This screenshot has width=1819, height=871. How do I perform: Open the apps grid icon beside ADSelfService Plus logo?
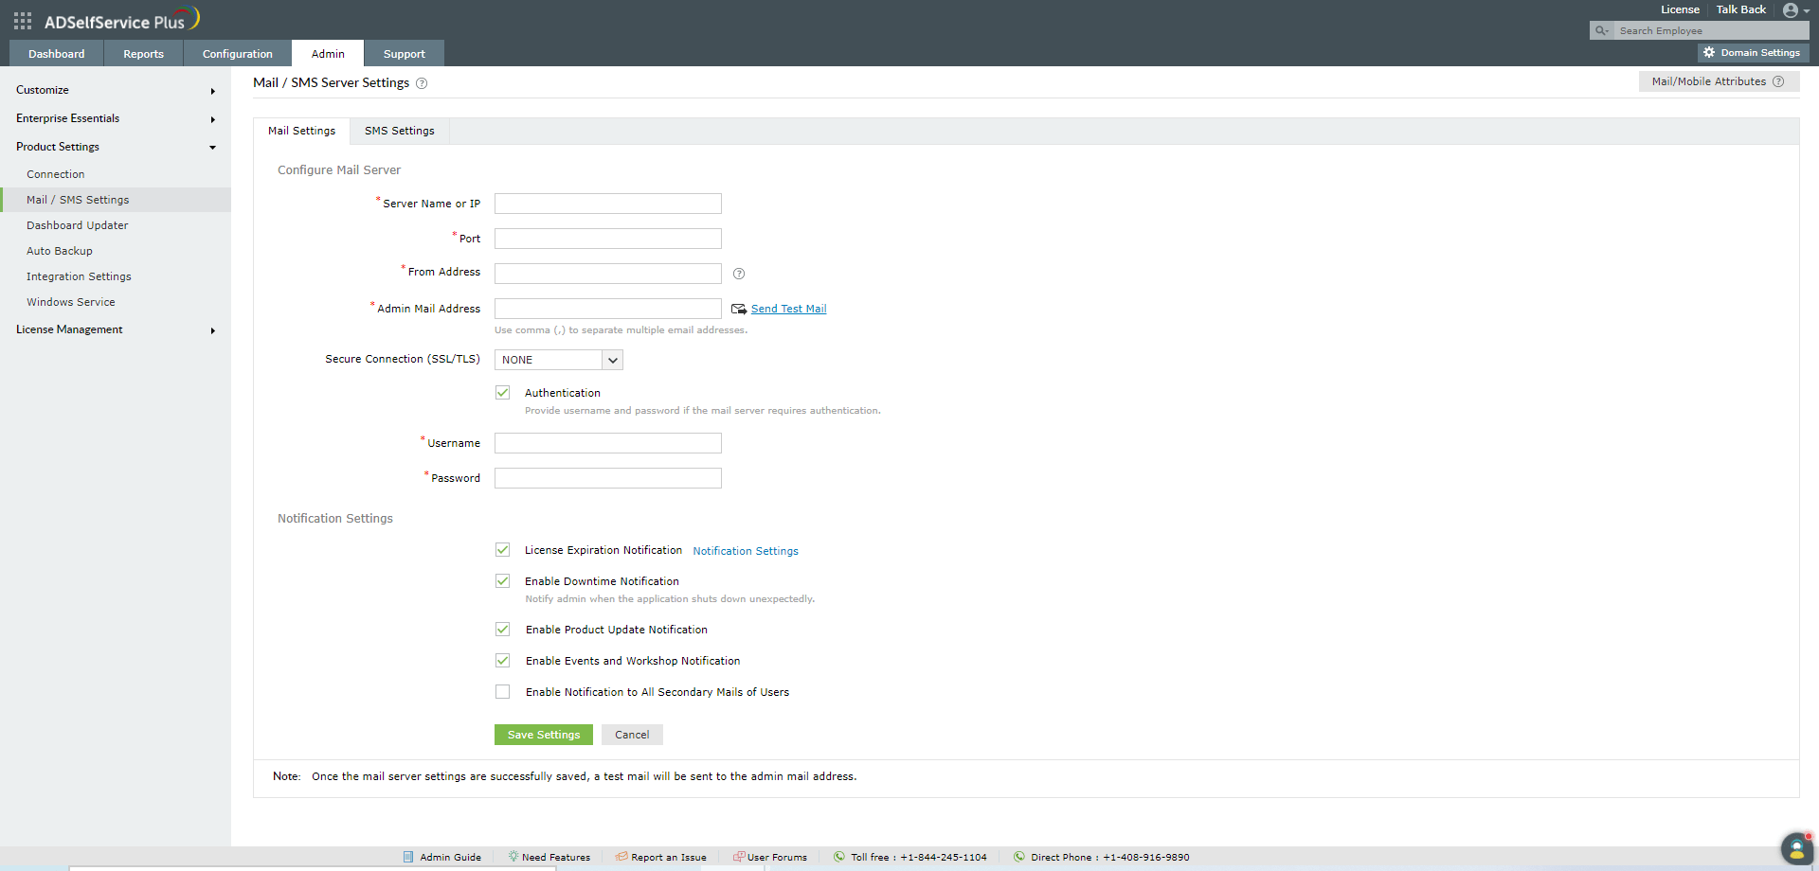click(21, 19)
